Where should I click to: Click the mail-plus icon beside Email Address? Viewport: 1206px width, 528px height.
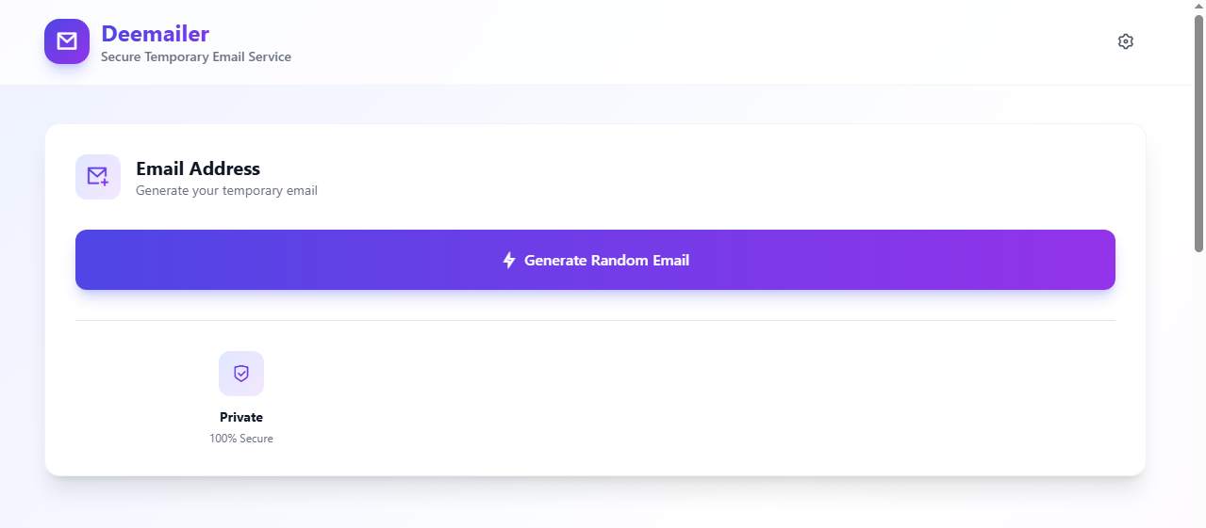(x=98, y=177)
